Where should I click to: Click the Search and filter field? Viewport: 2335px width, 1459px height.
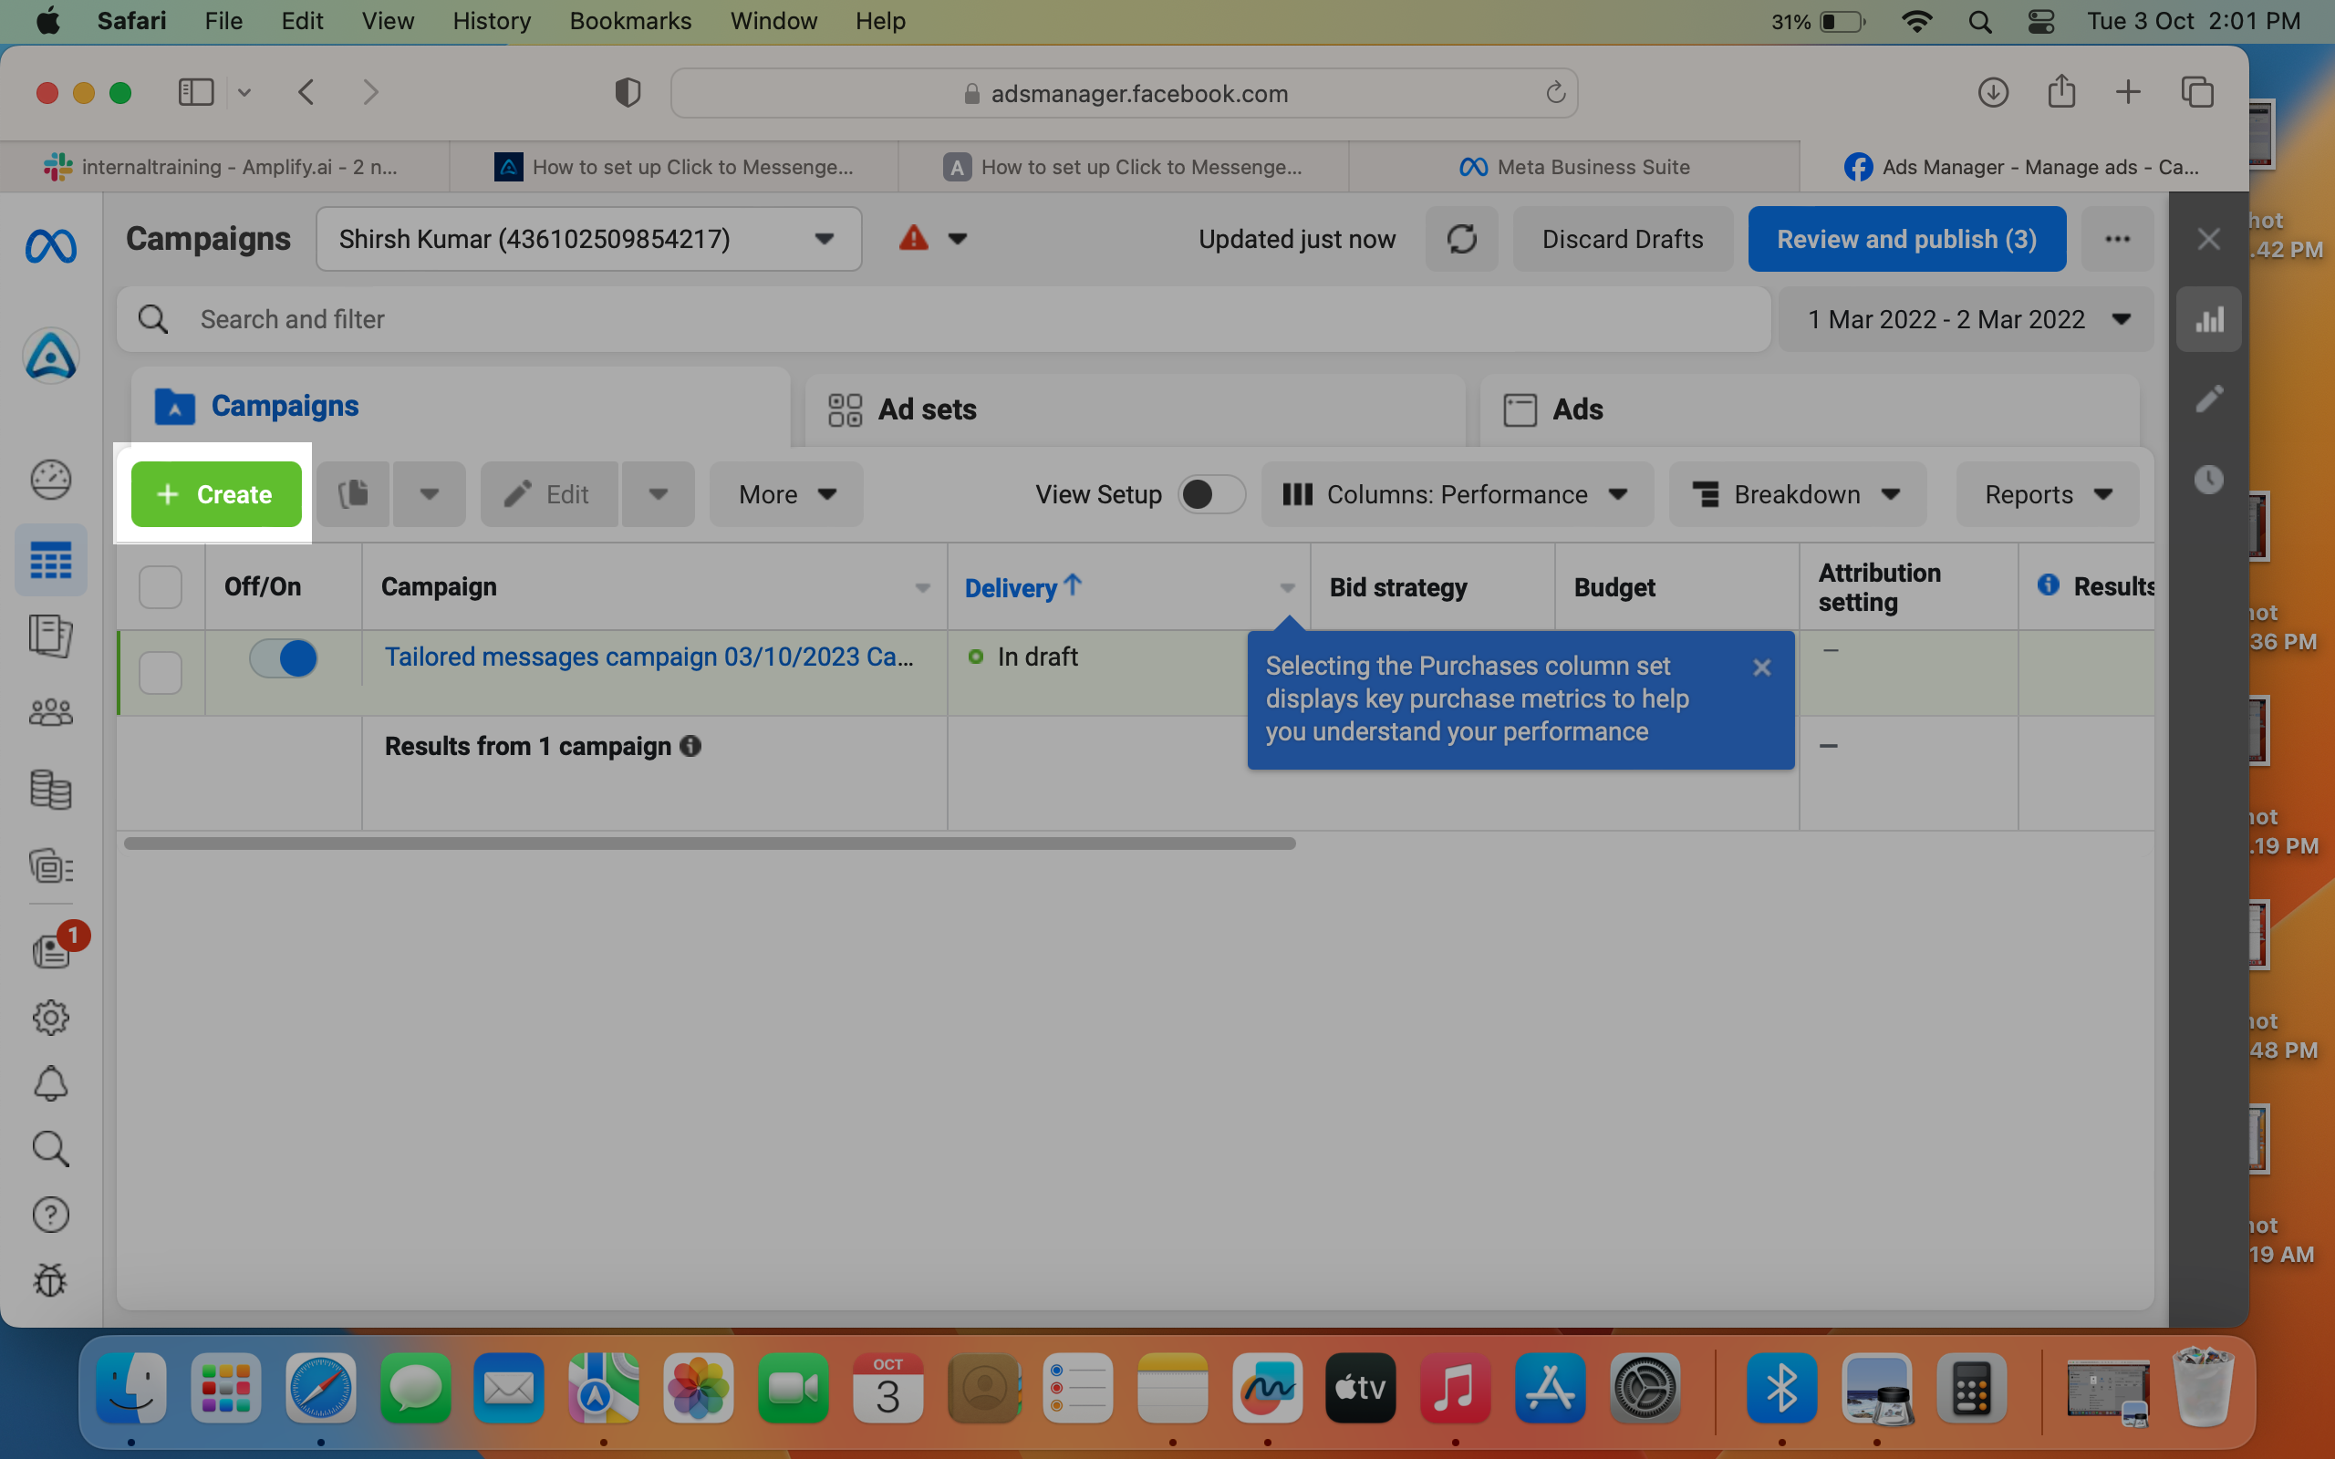944,319
